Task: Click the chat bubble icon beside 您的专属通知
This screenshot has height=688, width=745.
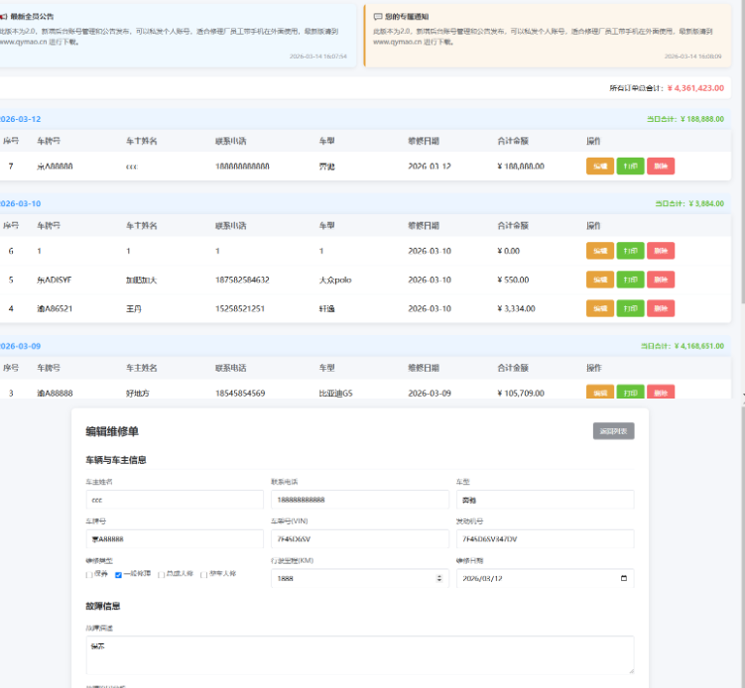Action: [x=378, y=17]
